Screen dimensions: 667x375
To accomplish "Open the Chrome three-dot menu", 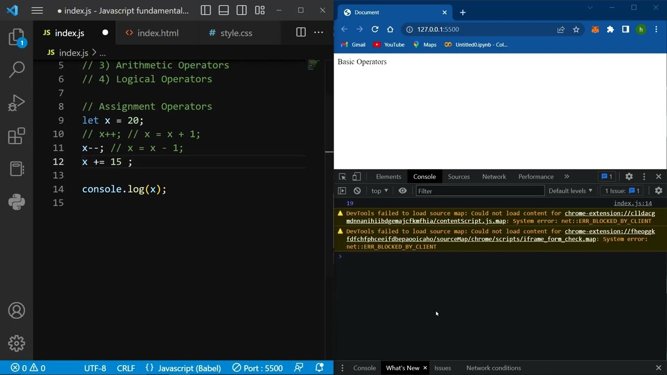I will (x=656, y=30).
